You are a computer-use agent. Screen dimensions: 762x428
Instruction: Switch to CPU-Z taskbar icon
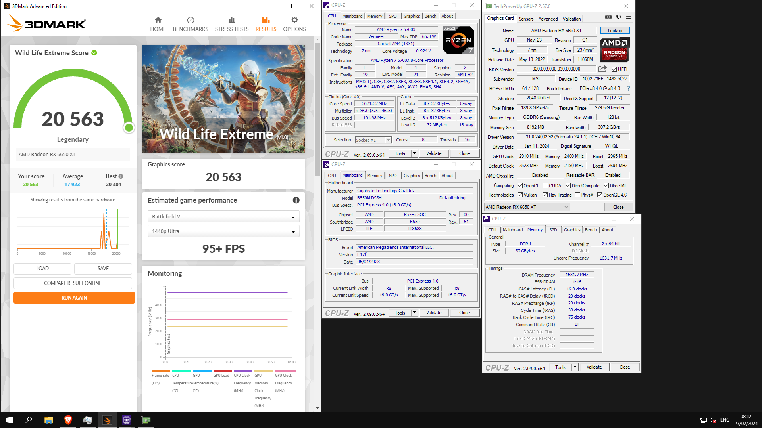click(127, 420)
